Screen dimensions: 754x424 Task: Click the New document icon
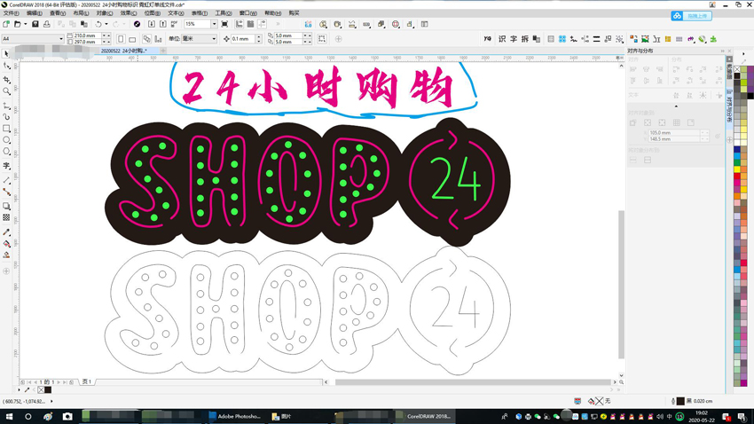pyautogui.click(x=6, y=24)
